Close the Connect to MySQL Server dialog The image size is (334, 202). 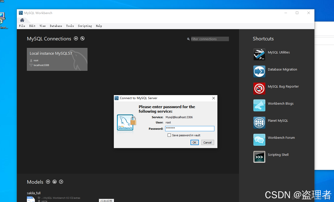coord(214,98)
